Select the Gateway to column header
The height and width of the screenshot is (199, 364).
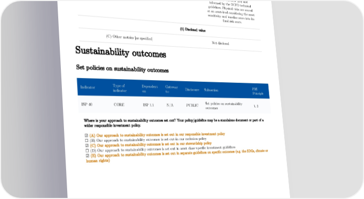click(x=172, y=90)
